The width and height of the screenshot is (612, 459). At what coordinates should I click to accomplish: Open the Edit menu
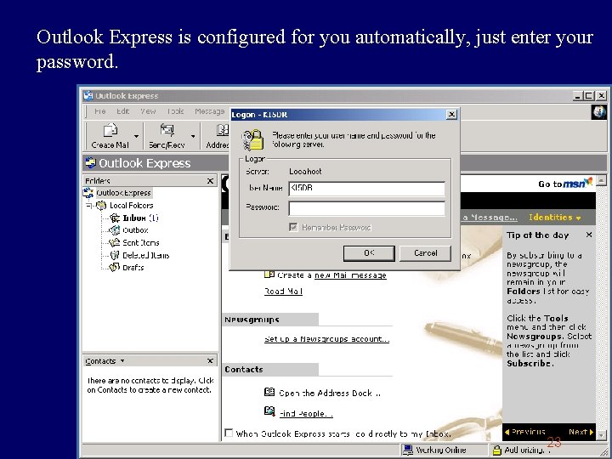[x=122, y=111]
